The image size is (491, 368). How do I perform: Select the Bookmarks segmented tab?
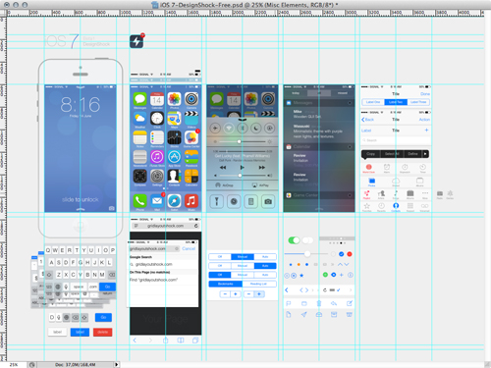click(x=226, y=284)
